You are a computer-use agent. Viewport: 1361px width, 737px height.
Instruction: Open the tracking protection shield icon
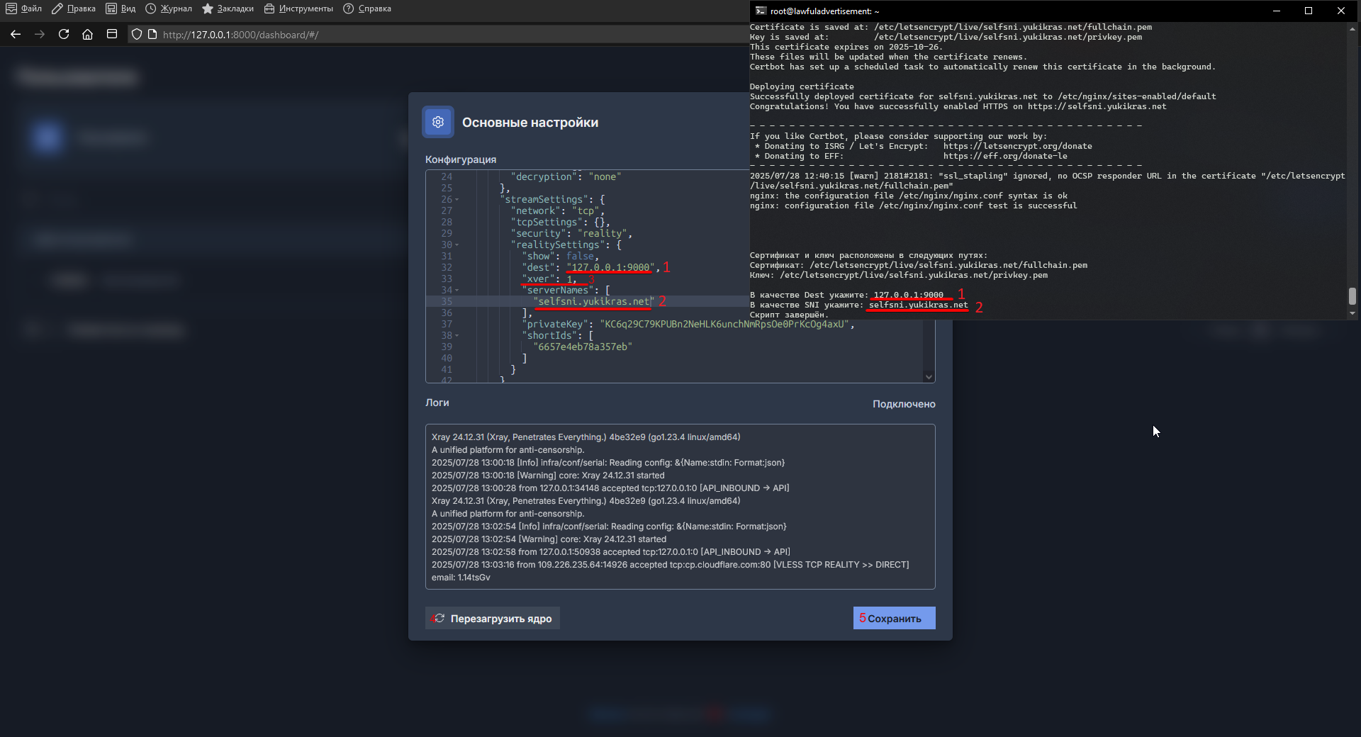(x=137, y=34)
